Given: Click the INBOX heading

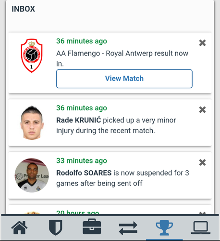Looking at the screenshot, I should (x=23, y=9).
